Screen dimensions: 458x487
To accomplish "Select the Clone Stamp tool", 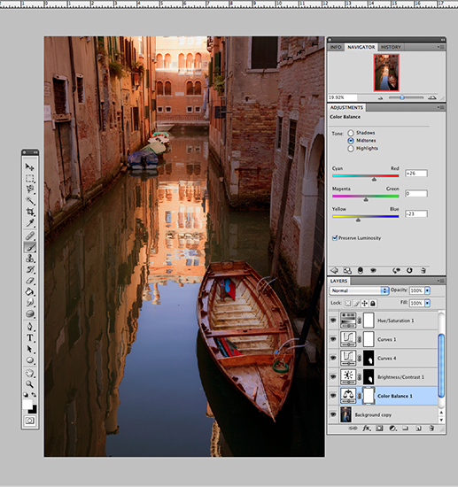I will click(30, 258).
